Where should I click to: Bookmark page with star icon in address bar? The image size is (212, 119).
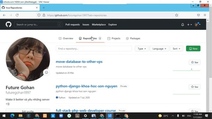[177, 15]
